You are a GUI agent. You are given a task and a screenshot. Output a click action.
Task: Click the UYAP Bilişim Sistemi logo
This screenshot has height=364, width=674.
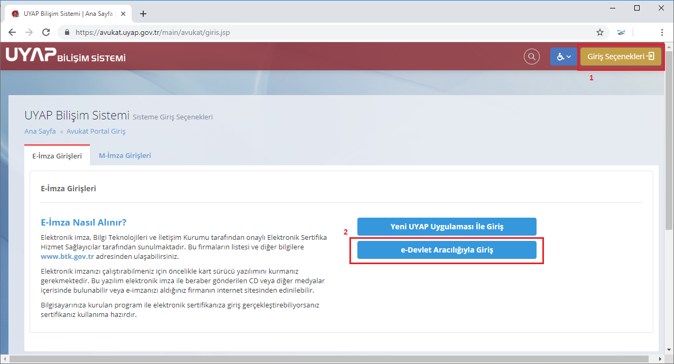pyautogui.click(x=66, y=56)
